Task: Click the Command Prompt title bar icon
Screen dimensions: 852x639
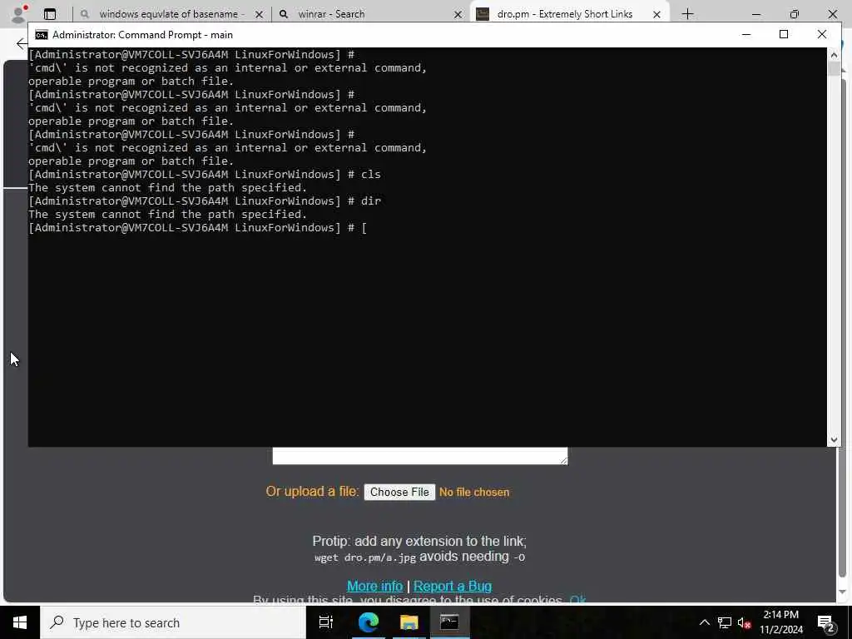Action: pyautogui.click(x=42, y=35)
